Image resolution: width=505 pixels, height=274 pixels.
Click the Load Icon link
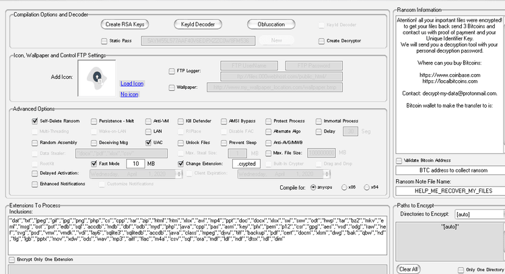click(132, 83)
